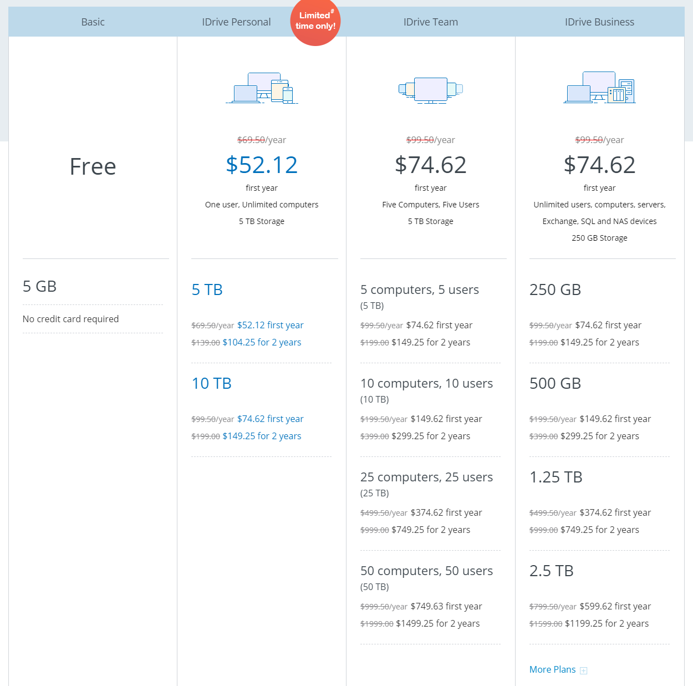Select the IDrive Business plan header
Screen dimensions: 693x686
point(599,22)
